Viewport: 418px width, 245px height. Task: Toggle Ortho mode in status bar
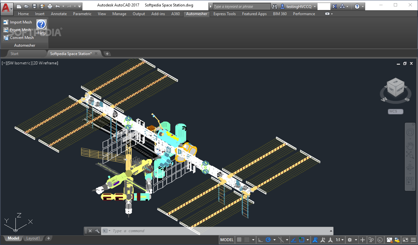point(260,240)
